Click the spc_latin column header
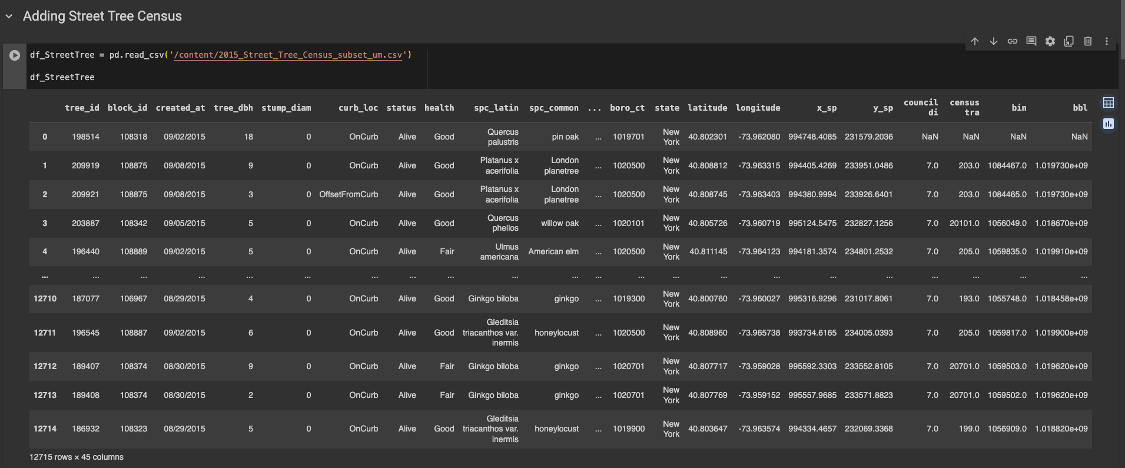The image size is (1125, 468). (496, 108)
